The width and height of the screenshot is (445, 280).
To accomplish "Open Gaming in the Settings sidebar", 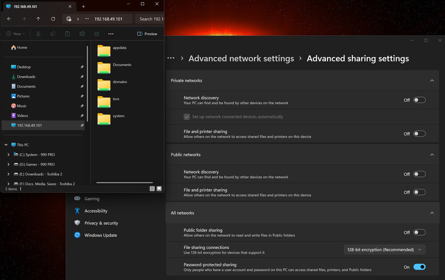I will (92, 199).
